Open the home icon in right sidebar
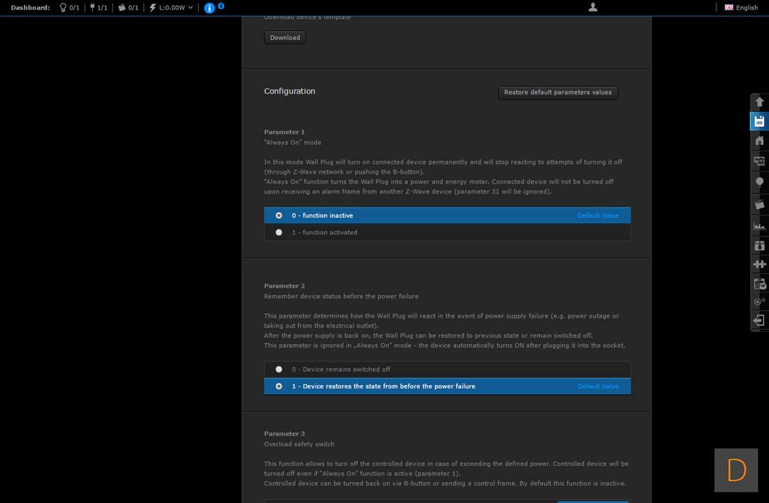Viewport: 769px width, 503px height. coord(760,141)
